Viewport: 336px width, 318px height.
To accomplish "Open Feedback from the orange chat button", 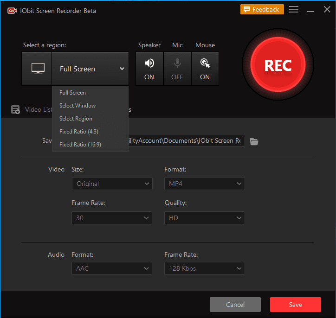I will tap(261, 9).
